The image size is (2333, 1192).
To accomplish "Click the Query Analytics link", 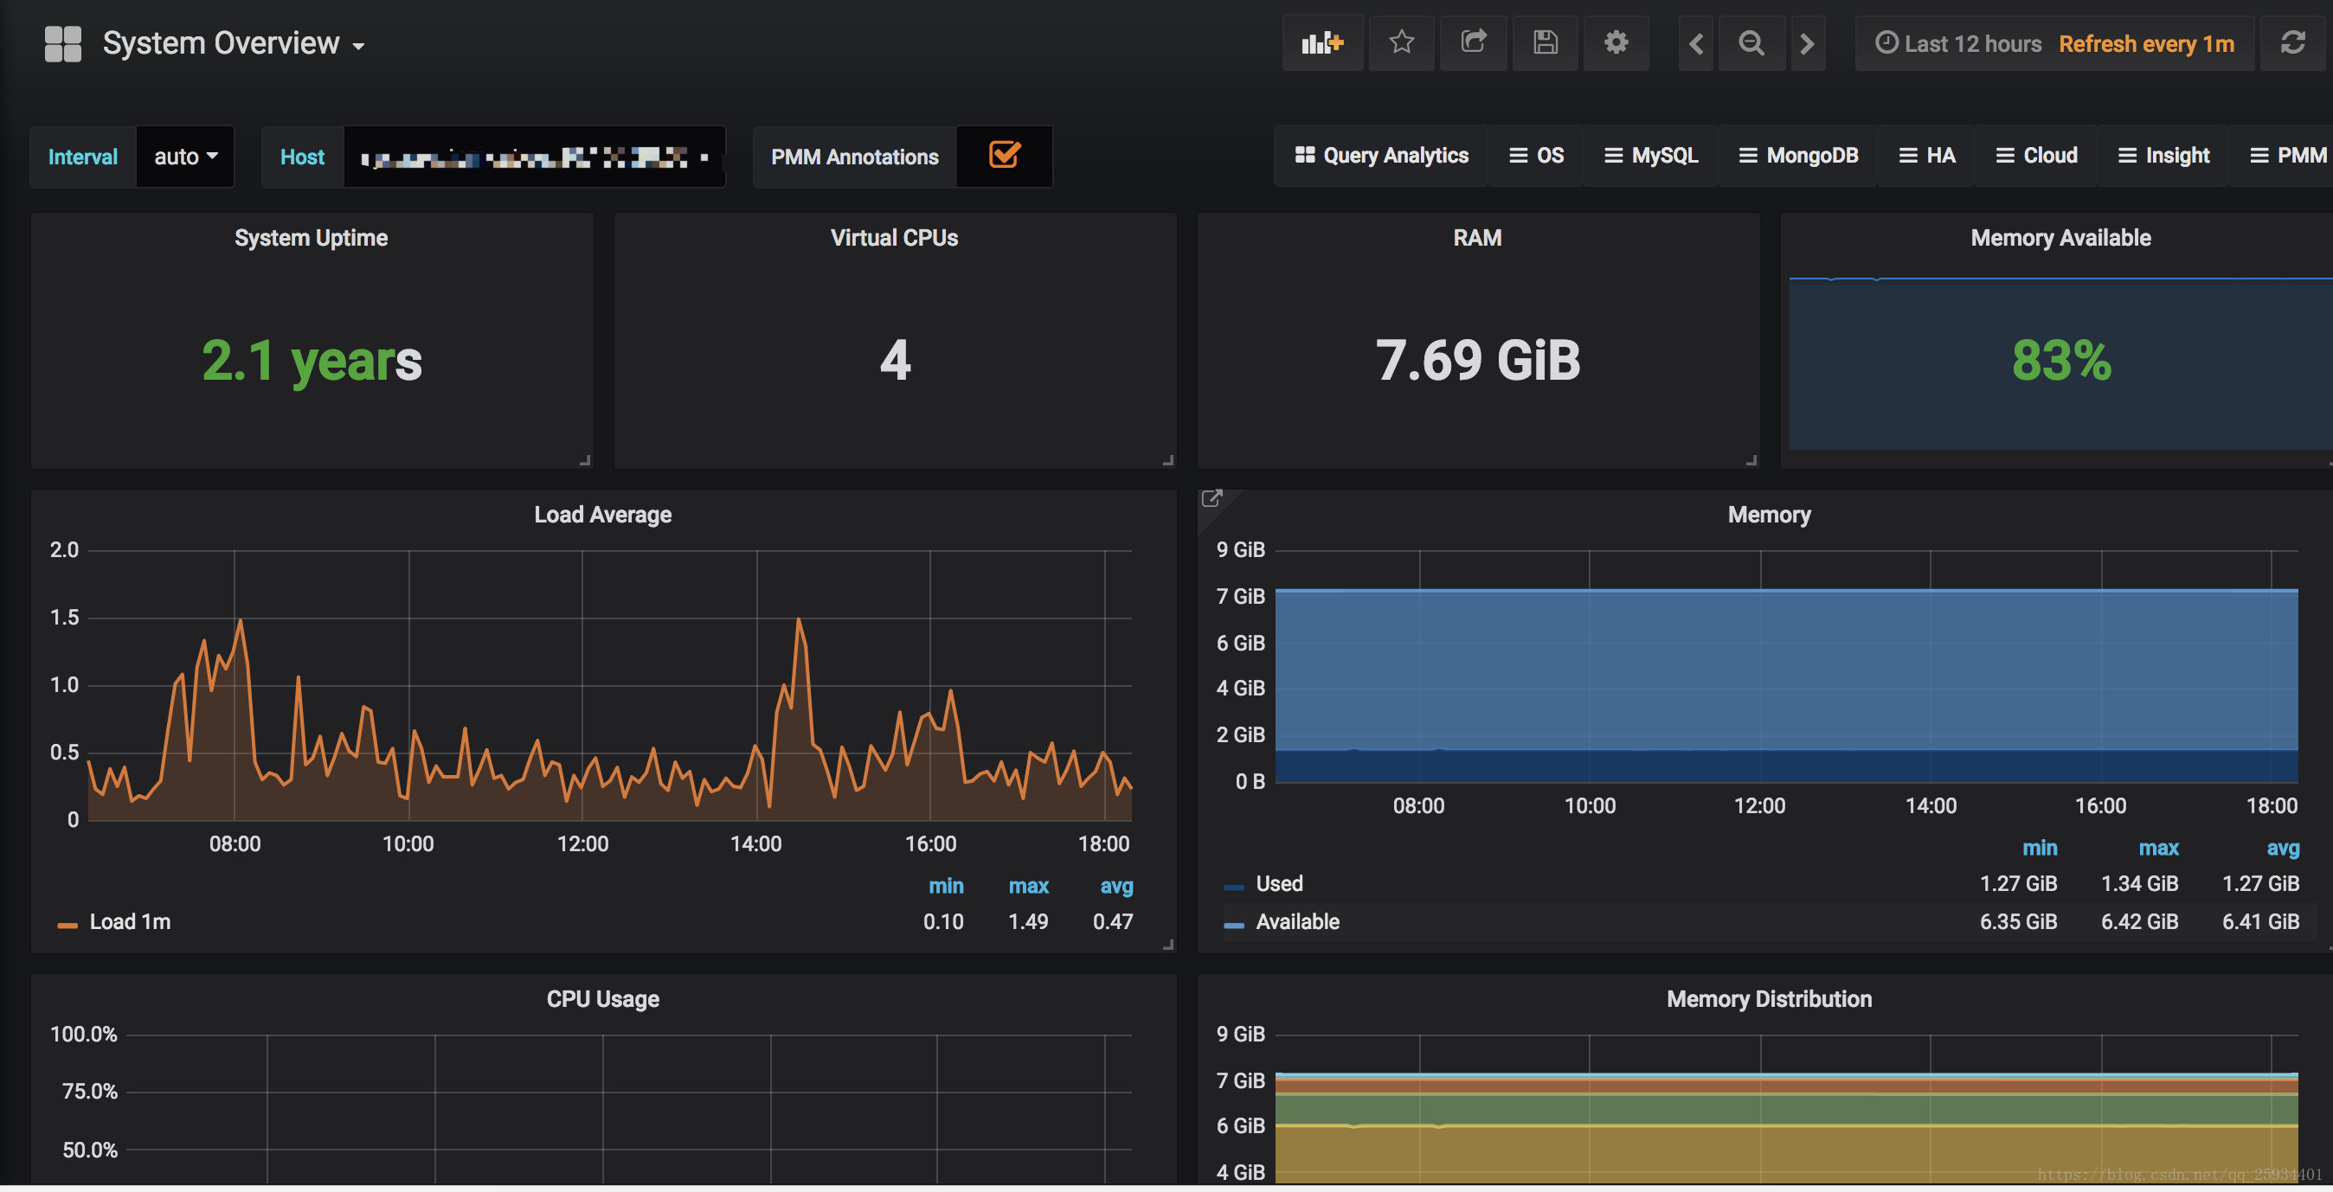I will (1382, 156).
